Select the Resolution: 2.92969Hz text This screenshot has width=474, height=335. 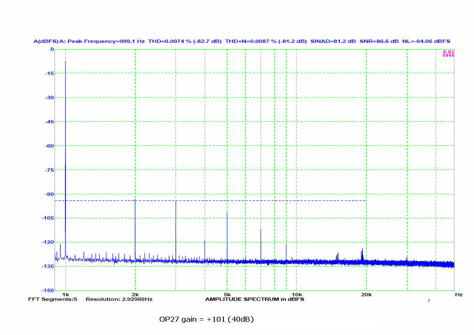[119, 299]
